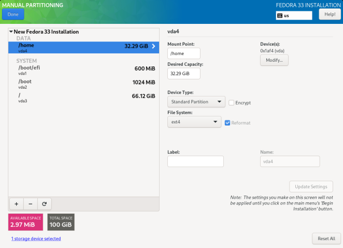
Task: Select the / root vda3 partition row
Action: [83, 98]
